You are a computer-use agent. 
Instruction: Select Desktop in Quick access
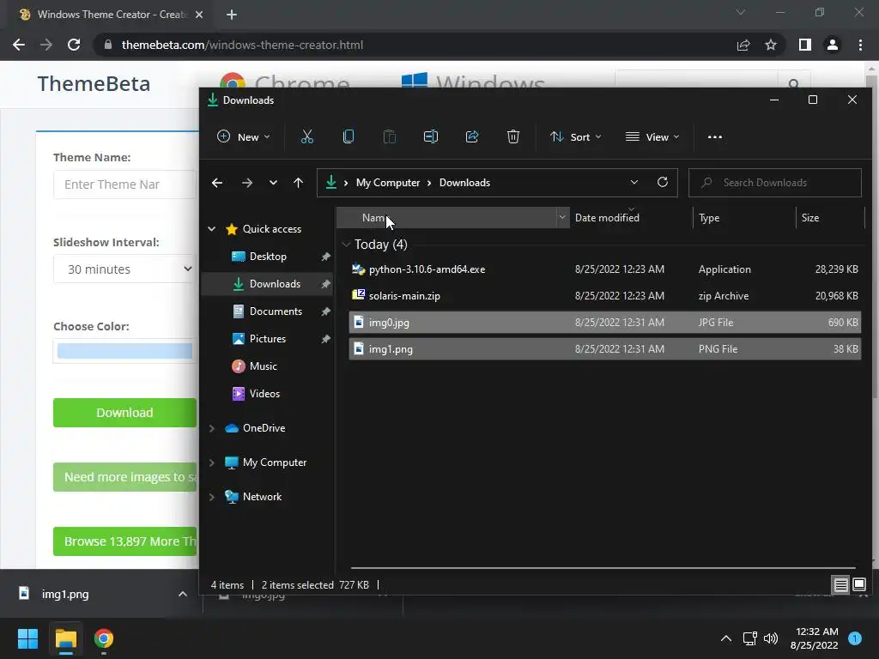(268, 256)
